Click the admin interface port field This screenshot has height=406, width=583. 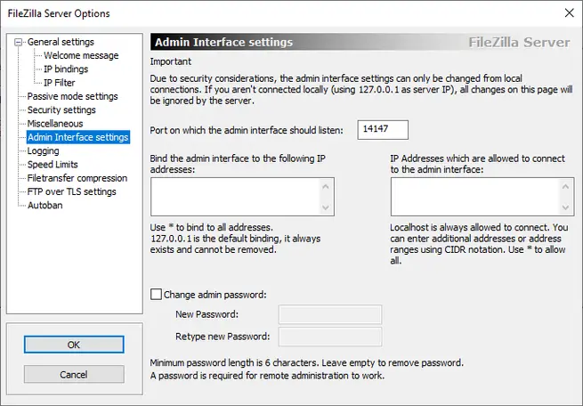point(383,130)
